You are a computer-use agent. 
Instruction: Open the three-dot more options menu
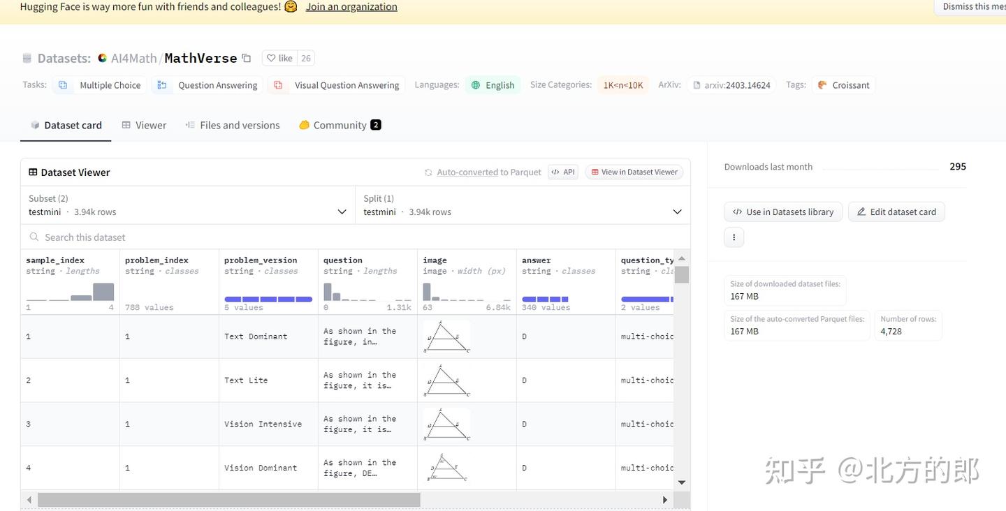tap(734, 237)
